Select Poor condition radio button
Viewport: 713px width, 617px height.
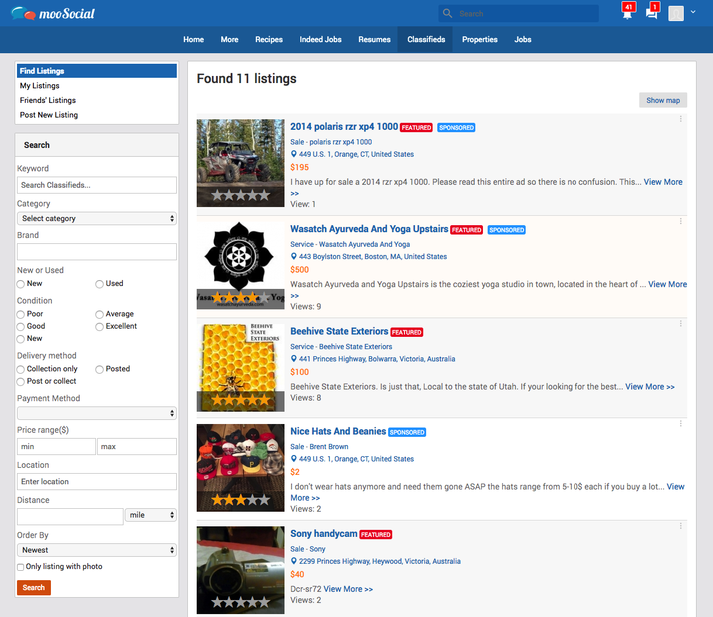(x=20, y=315)
